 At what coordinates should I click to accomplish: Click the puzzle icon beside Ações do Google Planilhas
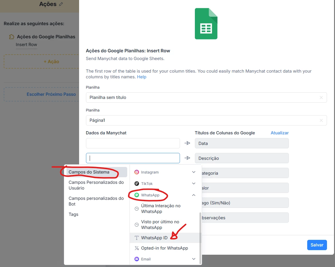[11, 37]
